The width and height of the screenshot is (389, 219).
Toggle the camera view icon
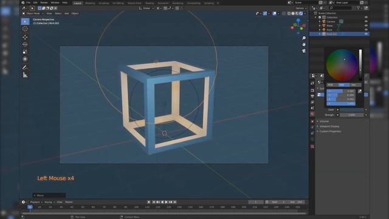pyautogui.click(x=304, y=51)
